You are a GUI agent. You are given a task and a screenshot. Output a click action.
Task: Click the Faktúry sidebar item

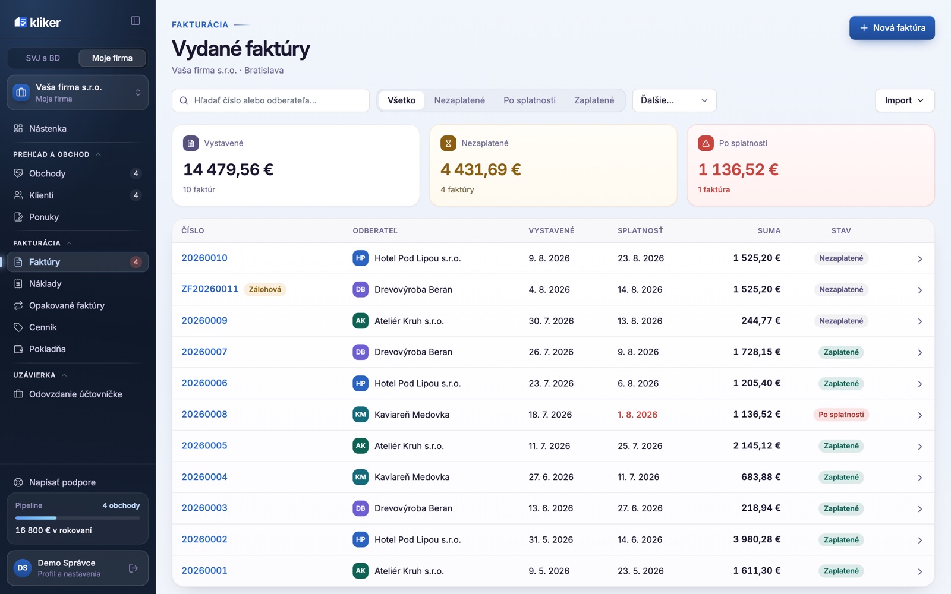[77, 262]
